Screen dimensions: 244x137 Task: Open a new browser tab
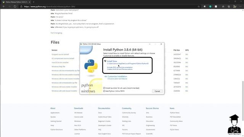coord(34,2)
